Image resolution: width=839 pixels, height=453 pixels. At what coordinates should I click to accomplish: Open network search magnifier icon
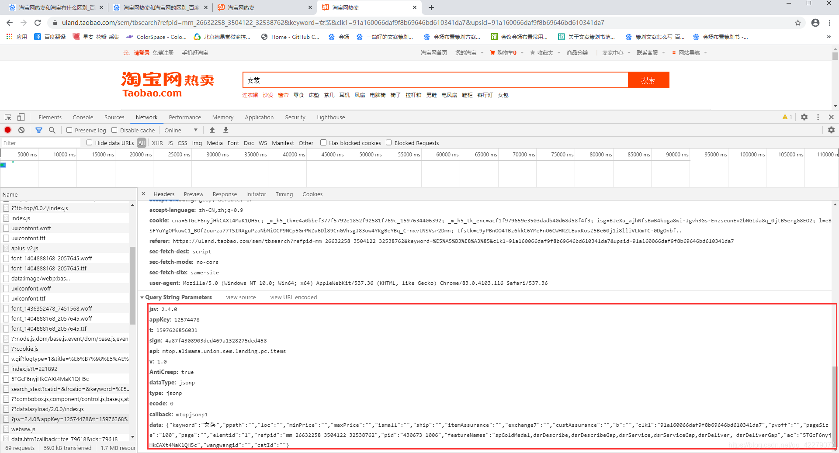(52, 130)
